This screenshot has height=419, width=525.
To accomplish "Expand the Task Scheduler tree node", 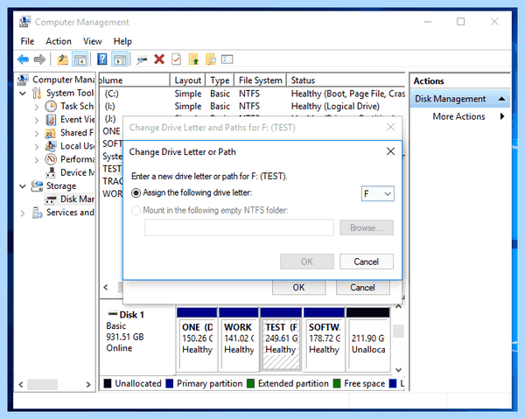I will coord(37,107).
